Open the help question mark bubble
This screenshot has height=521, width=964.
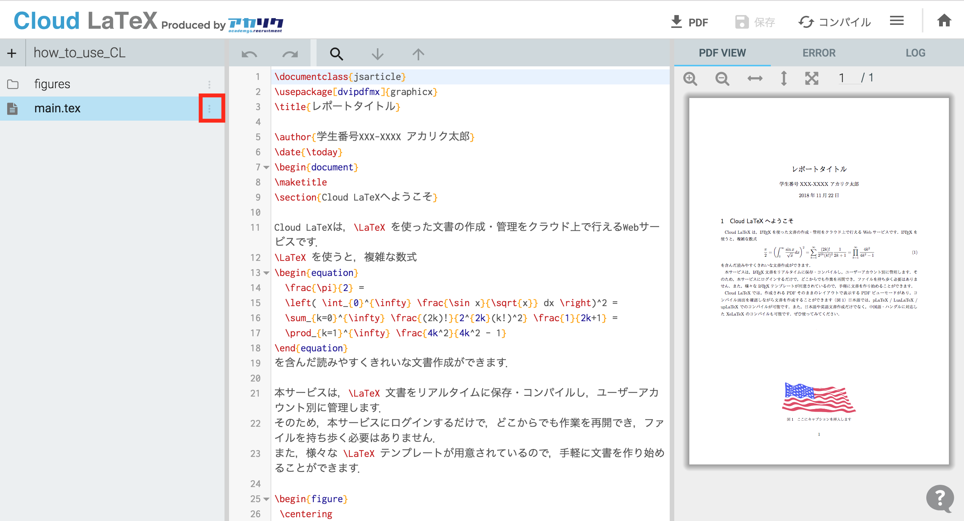(x=940, y=498)
